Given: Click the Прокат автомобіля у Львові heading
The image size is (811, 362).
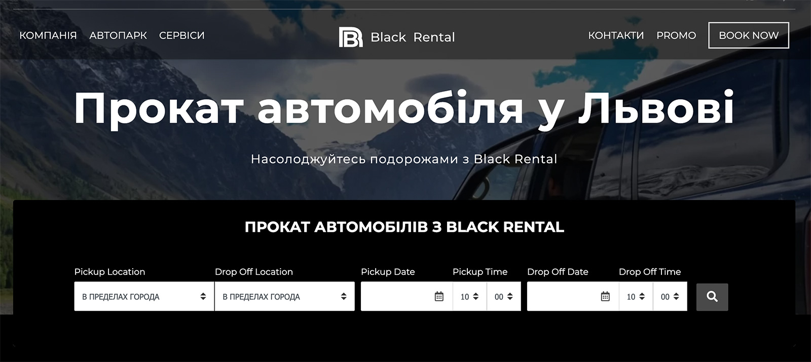Looking at the screenshot, I should pyautogui.click(x=404, y=108).
